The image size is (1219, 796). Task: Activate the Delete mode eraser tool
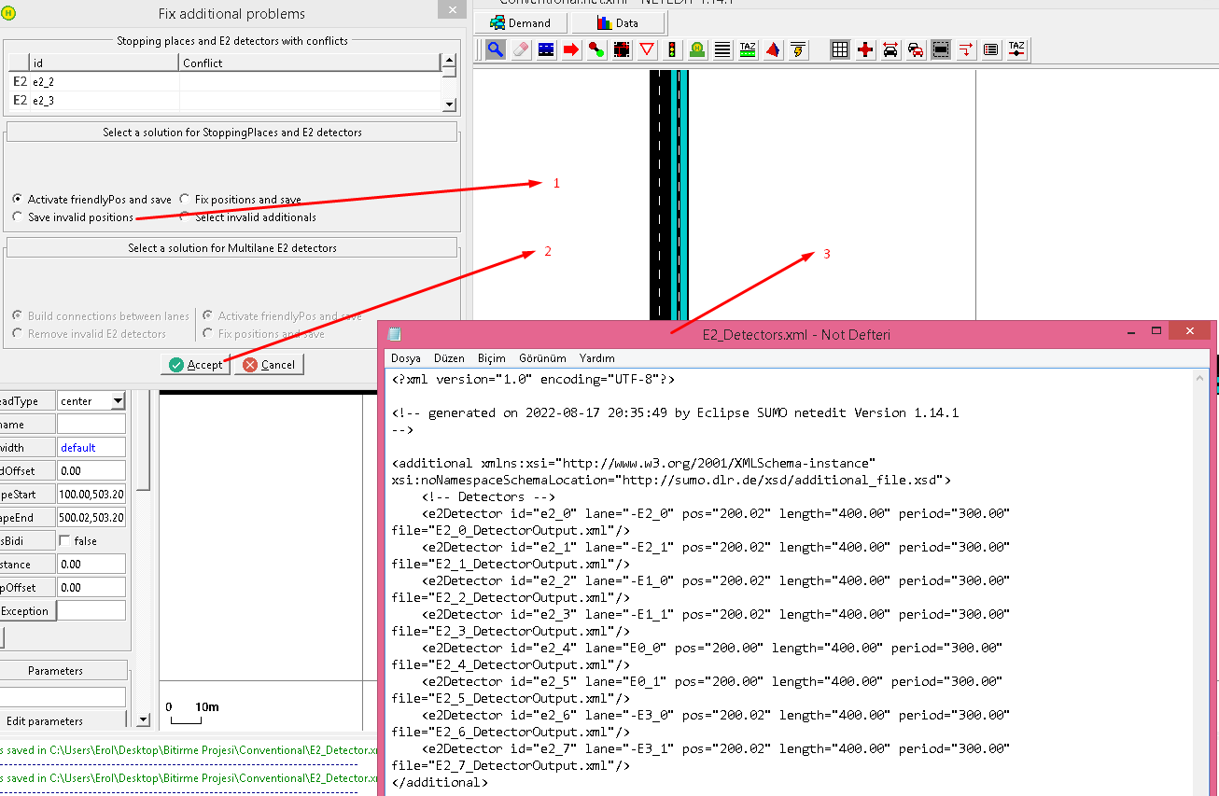521,49
